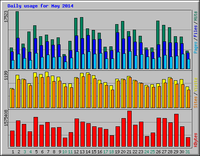Image resolution: width=200 pixels, height=156 pixels.
Task: Click the red KBytes bar for day 12
Action: coord(77,133)
